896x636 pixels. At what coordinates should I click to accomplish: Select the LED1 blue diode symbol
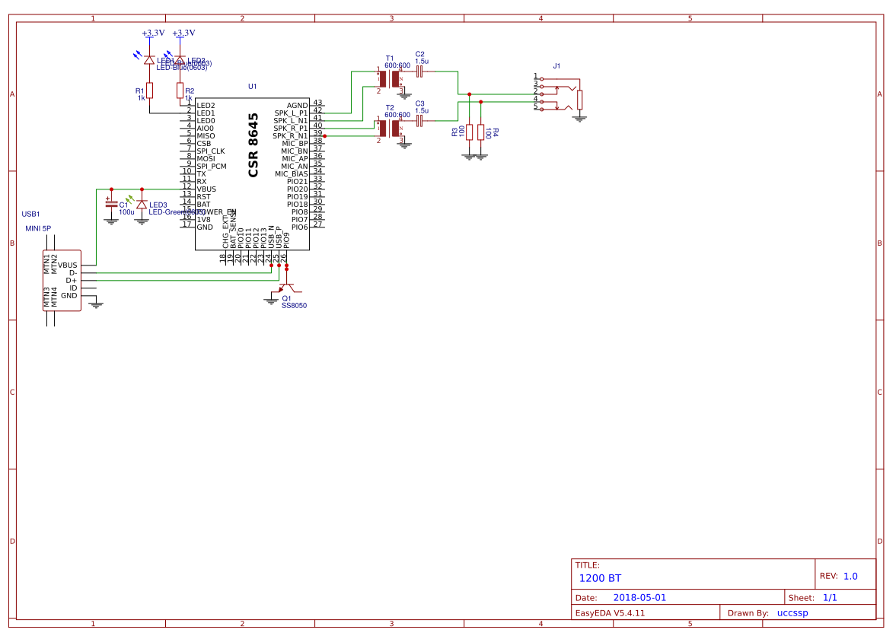point(149,60)
